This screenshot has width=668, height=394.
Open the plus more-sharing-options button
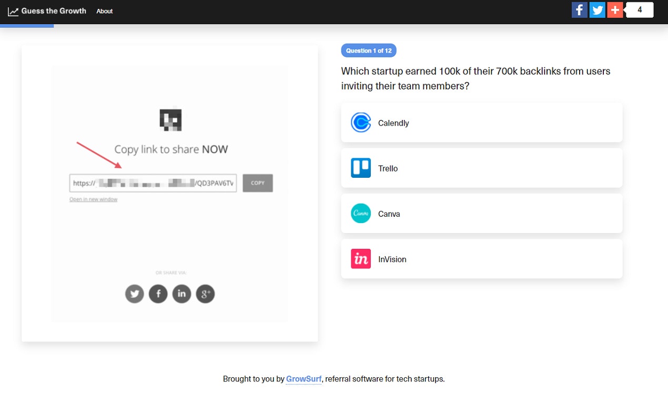[x=615, y=10]
